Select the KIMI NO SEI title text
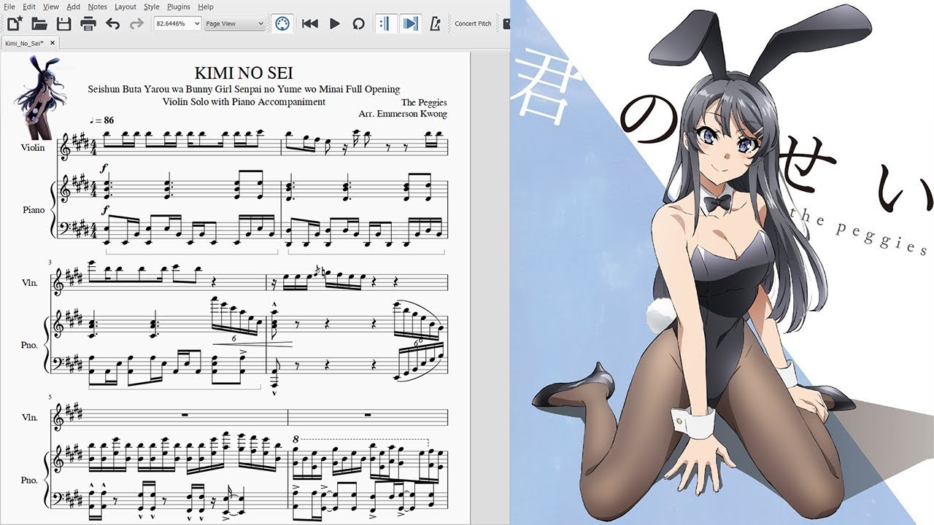The width and height of the screenshot is (934, 525). [244, 73]
